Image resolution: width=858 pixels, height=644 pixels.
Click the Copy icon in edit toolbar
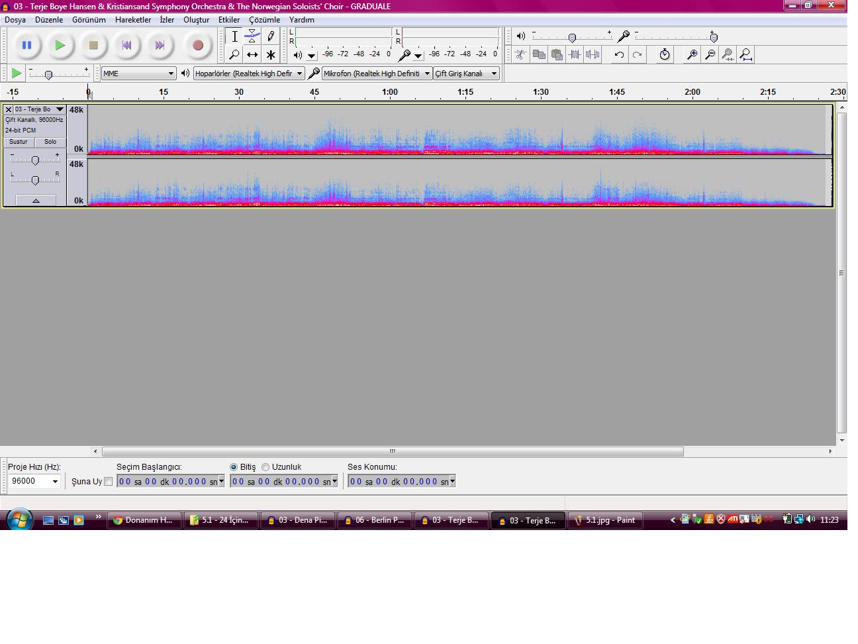(x=539, y=54)
